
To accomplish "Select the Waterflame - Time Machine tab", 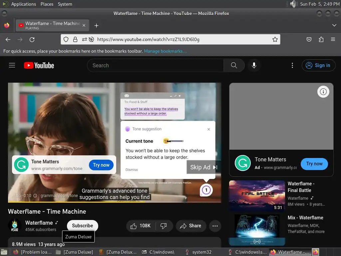I will [x=52, y=25].
